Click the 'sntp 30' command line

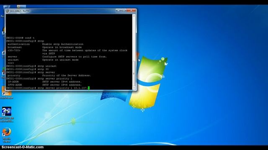click(27, 69)
